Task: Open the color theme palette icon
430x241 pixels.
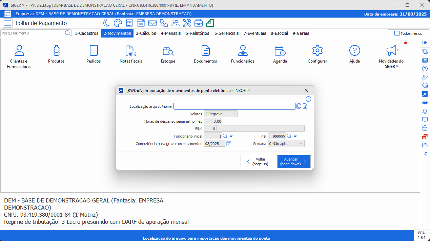Action: tap(118, 23)
